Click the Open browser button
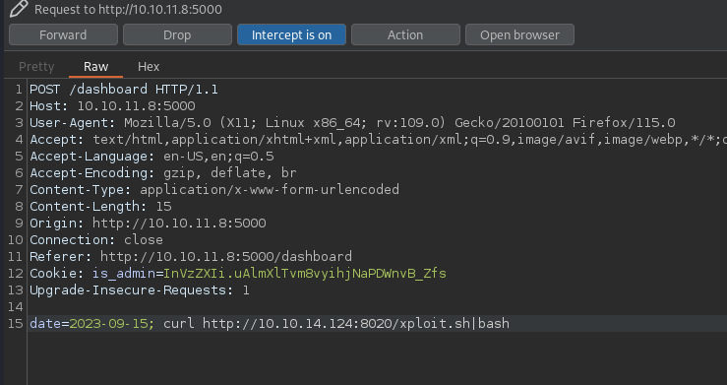727x385 pixels. coord(519,34)
